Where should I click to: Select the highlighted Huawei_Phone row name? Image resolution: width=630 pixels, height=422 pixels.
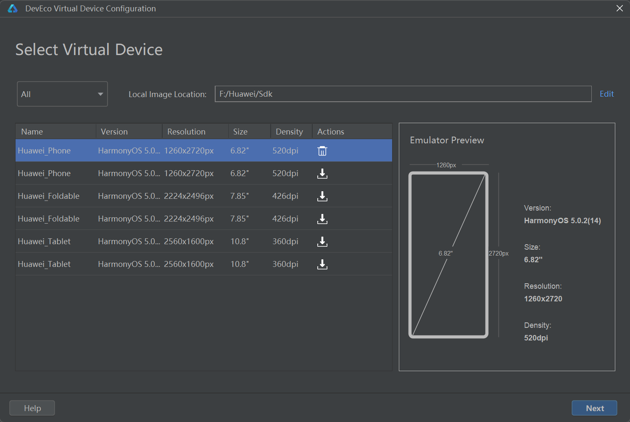pyautogui.click(x=44, y=150)
